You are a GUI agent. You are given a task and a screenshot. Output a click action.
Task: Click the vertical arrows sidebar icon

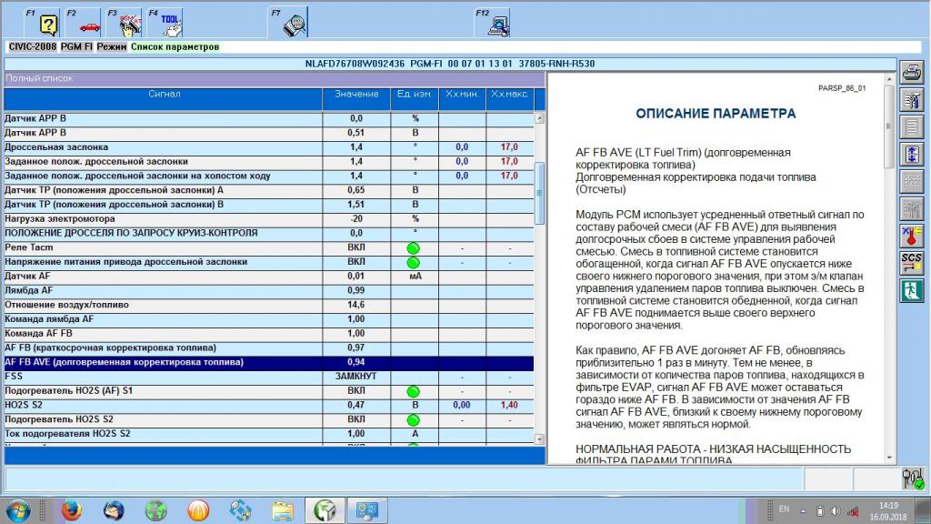(911, 154)
